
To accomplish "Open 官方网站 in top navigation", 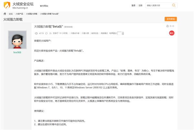I will pyautogui.click(x=44, y=6).
